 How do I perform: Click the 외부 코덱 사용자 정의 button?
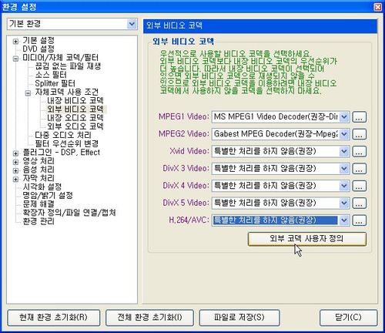click(x=306, y=239)
